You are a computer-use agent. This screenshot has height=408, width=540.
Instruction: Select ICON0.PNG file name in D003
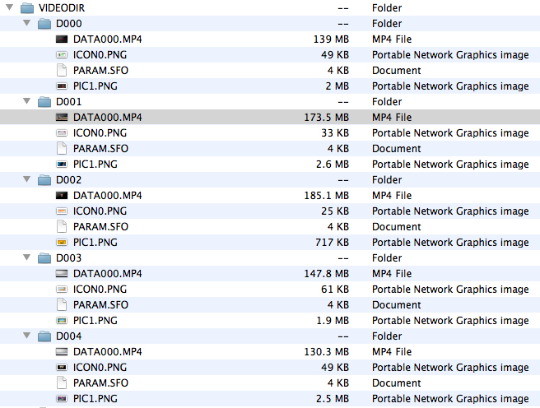tap(100, 289)
